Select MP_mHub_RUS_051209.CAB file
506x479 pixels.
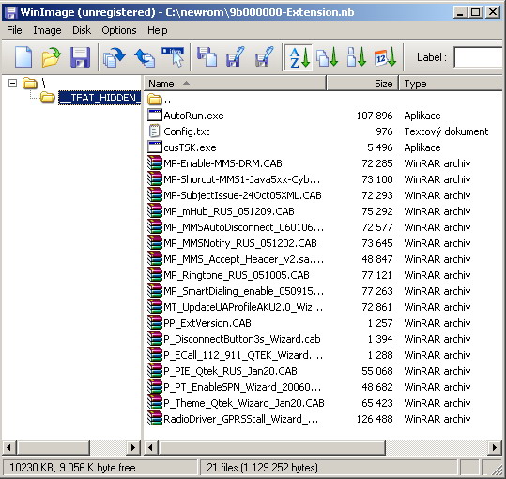(x=229, y=211)
